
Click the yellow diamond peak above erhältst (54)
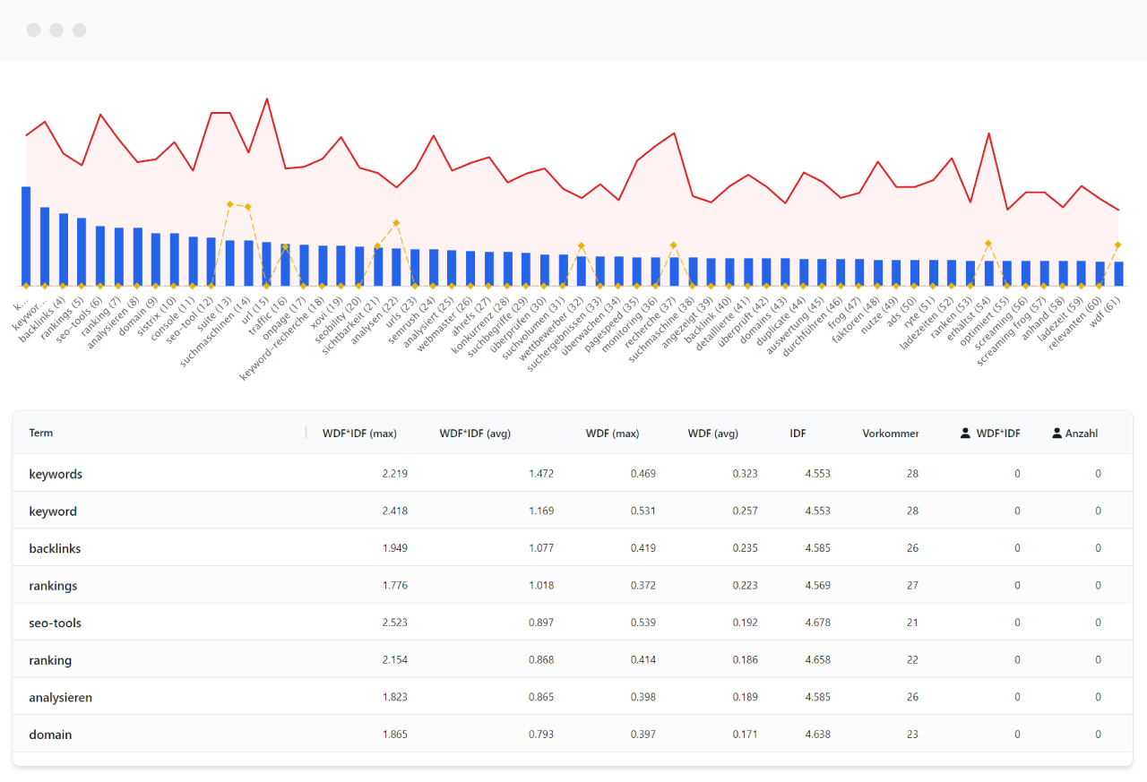tap(988, 243)
